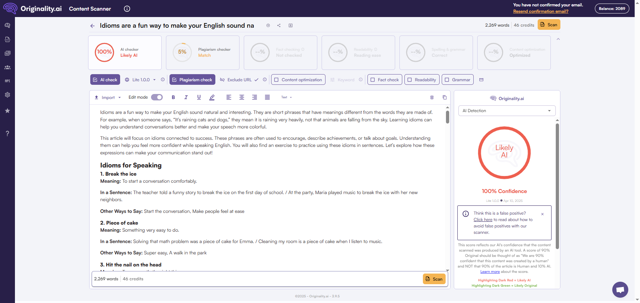Image resolution: width=640 pixels, height=303 pixels.
Task: Center align text
Action: (242, 97)
